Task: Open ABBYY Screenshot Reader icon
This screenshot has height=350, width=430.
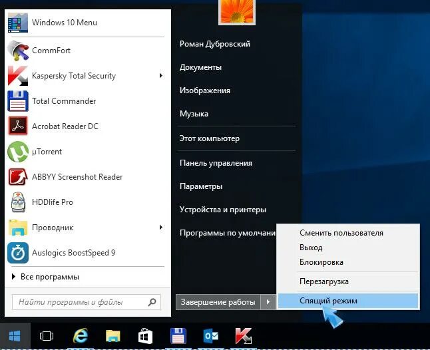Action: coord(18,177)
